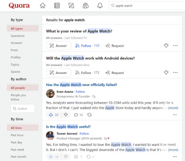Viewport: 185px width, 161px height.
Task: Downvote Tomer Amrani's answer
Action: pos(66,157)
